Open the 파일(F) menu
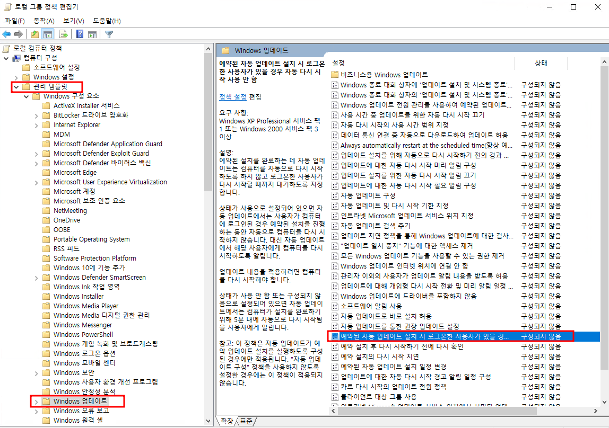 (15, 21)
